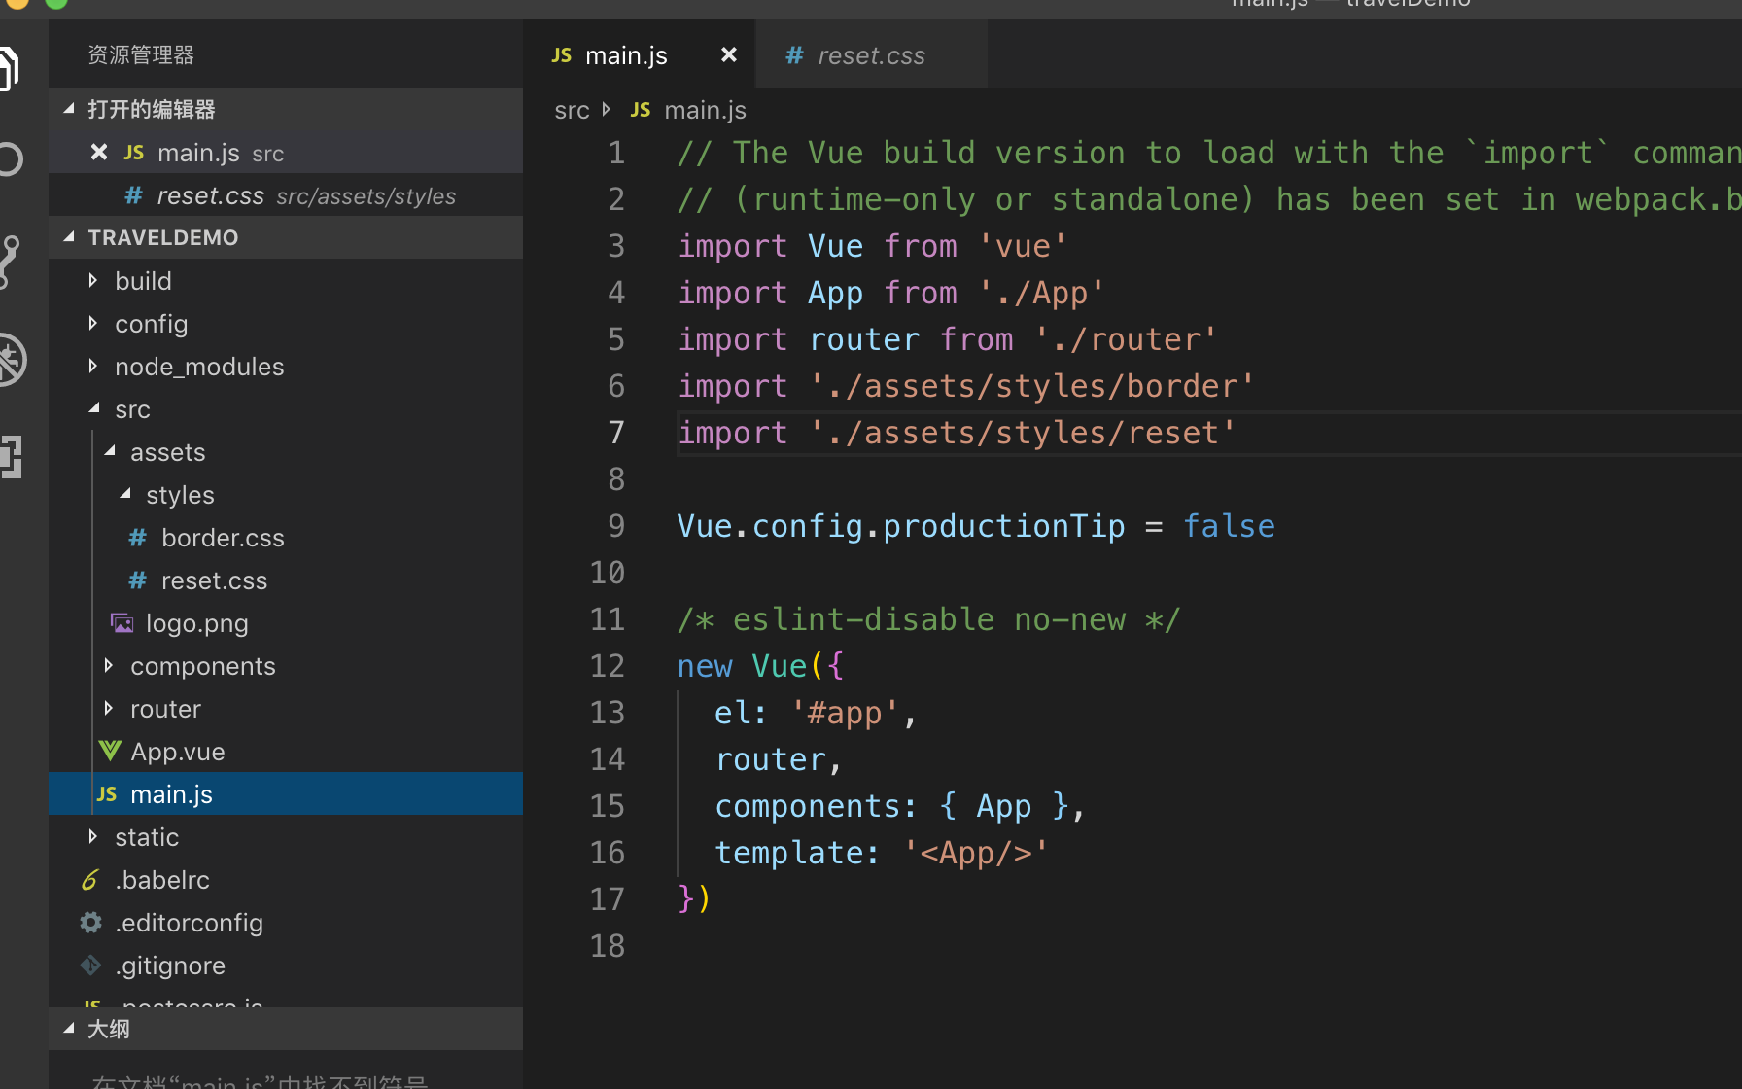The height and width of the screenshot is (1089, 1742).
Task: Open the Source Control activity bar icon
Action: coord(8,261)
